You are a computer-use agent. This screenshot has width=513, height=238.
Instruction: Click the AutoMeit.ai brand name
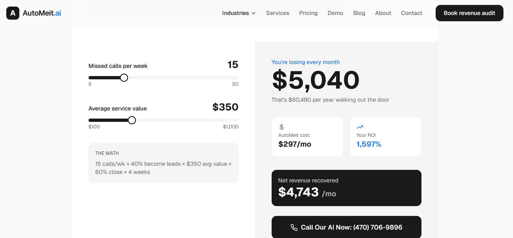tap(42, 13)
